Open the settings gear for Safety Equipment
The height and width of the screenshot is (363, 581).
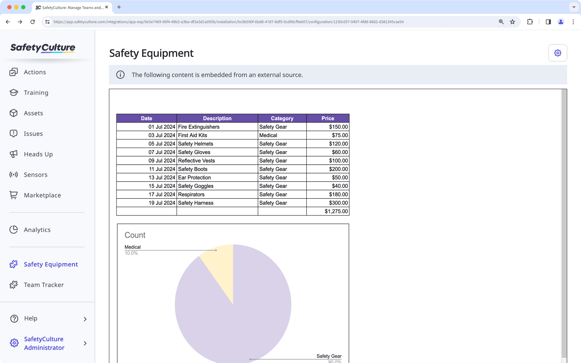[557, 53]
